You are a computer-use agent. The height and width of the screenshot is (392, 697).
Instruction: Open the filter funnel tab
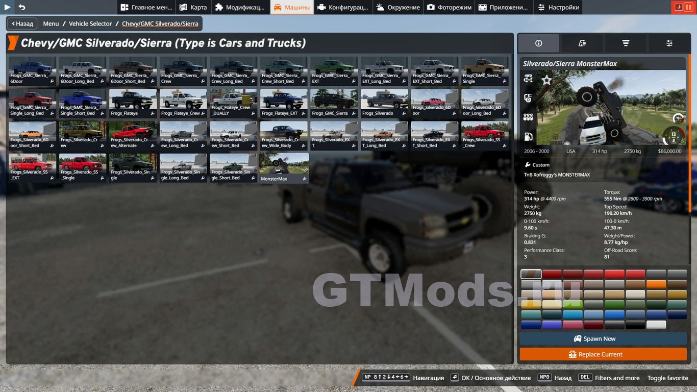coord(626,43)
